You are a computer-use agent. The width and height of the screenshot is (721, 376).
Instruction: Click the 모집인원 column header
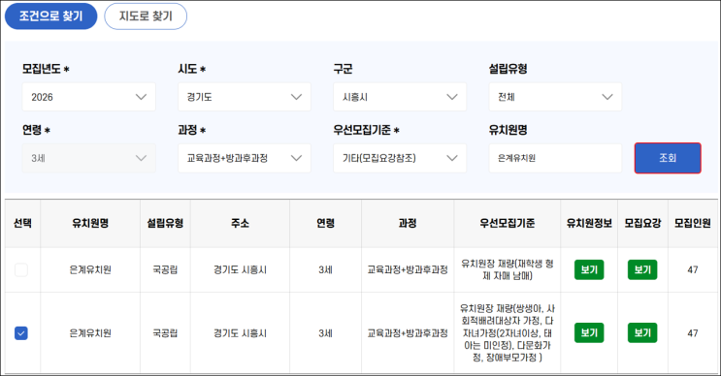click(693, 223)
